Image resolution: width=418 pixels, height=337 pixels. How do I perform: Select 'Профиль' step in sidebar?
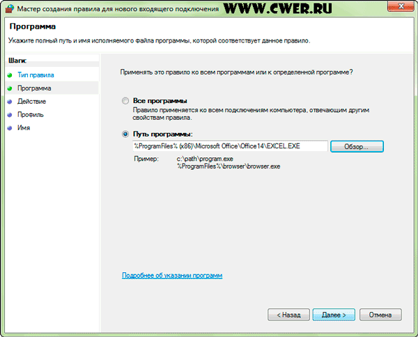click(x=31, y=115)
